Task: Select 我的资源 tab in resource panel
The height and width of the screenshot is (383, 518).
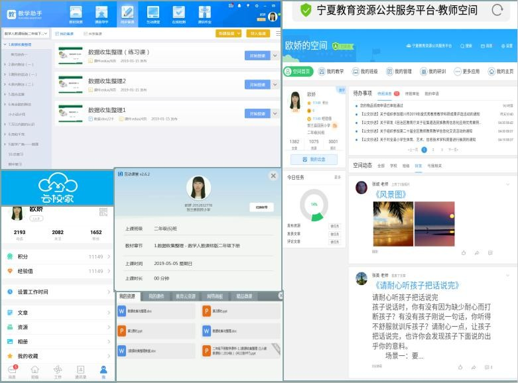Action: pyautogui.click(x=128, y=296)
